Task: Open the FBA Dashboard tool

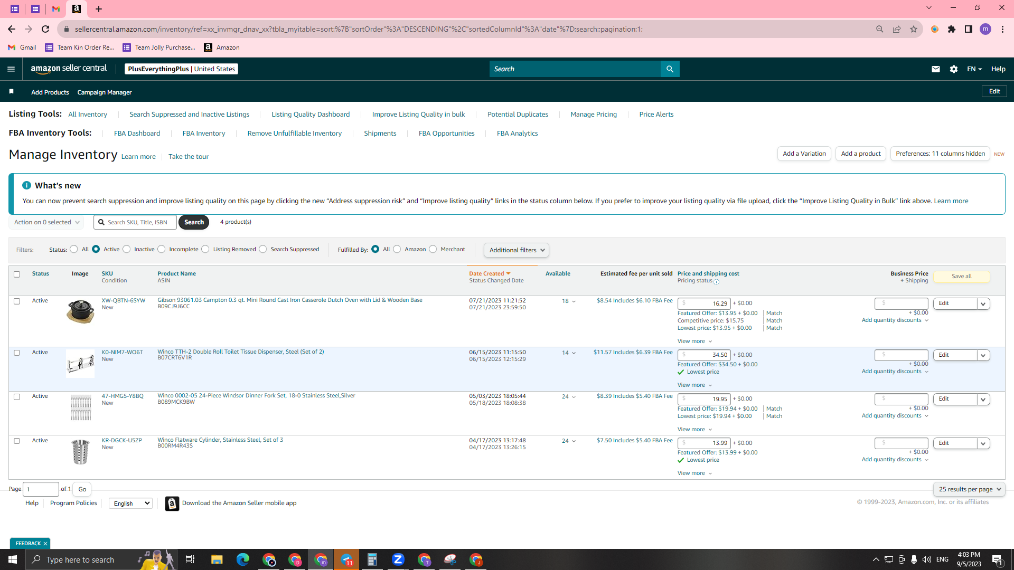Action: (x=137, y=134)
